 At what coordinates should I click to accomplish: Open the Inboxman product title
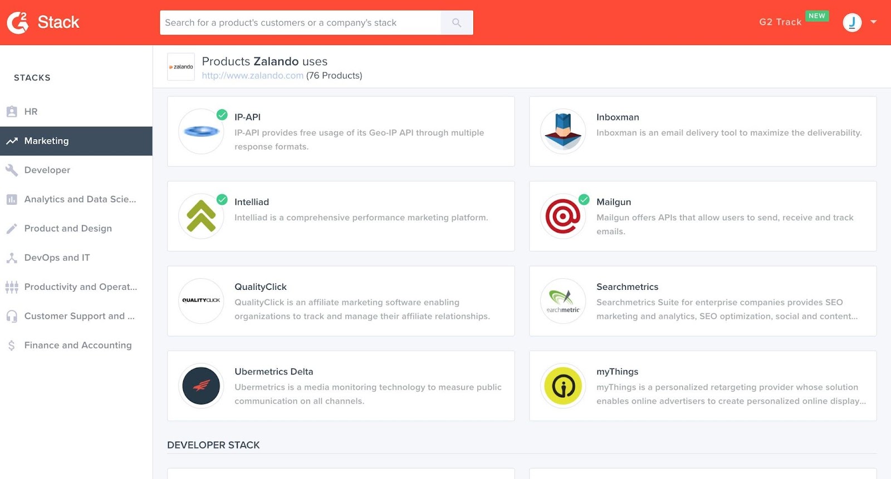pyautogui.click(x=618, y=117)
